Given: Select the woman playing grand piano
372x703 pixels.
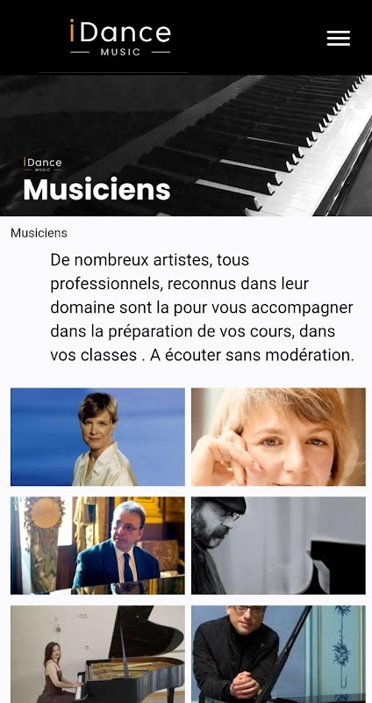Looking at the screenshot, I should point(97,654).
